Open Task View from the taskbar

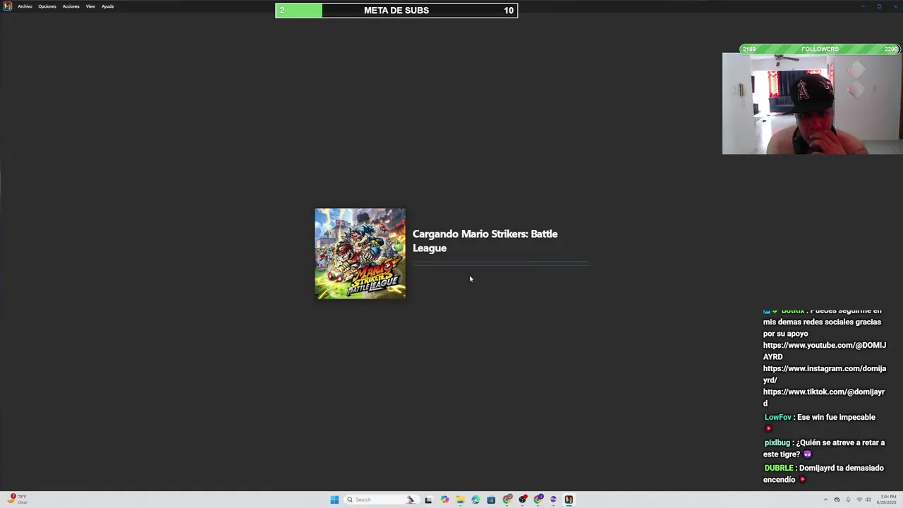tap(428, 500)
